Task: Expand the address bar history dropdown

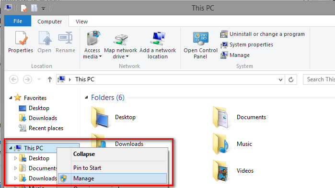Action: click(280, 80)
